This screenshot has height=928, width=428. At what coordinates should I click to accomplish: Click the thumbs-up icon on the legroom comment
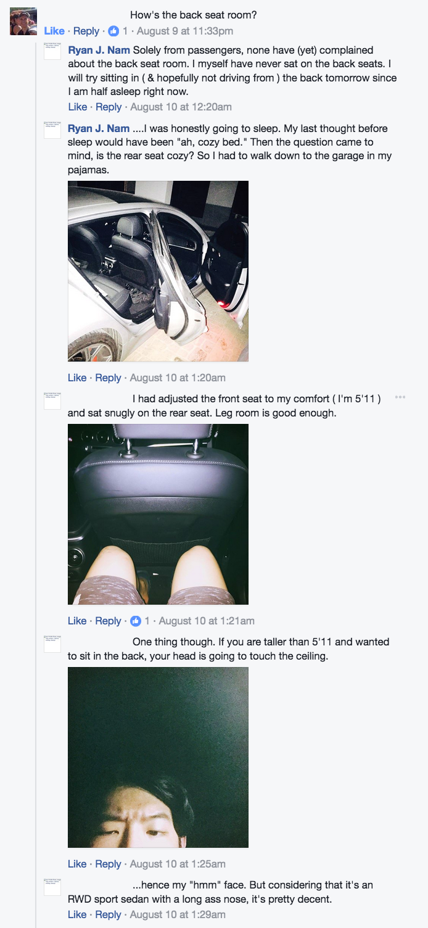pos(135,621)
